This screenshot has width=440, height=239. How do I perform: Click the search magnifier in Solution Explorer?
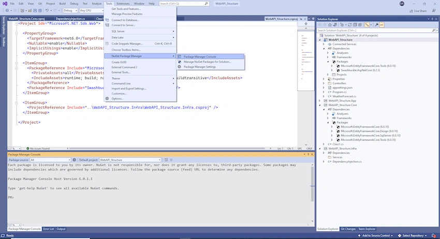point(434,31)
